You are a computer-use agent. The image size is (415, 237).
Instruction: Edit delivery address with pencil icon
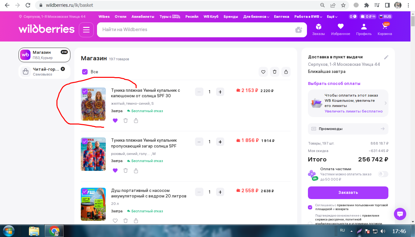[386, 57]
